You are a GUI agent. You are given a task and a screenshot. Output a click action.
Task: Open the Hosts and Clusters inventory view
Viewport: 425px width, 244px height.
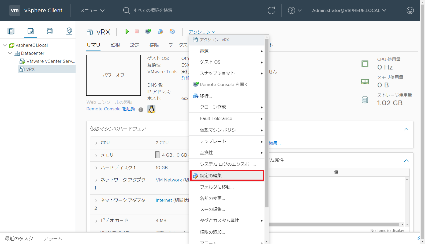tap(11, 31)
